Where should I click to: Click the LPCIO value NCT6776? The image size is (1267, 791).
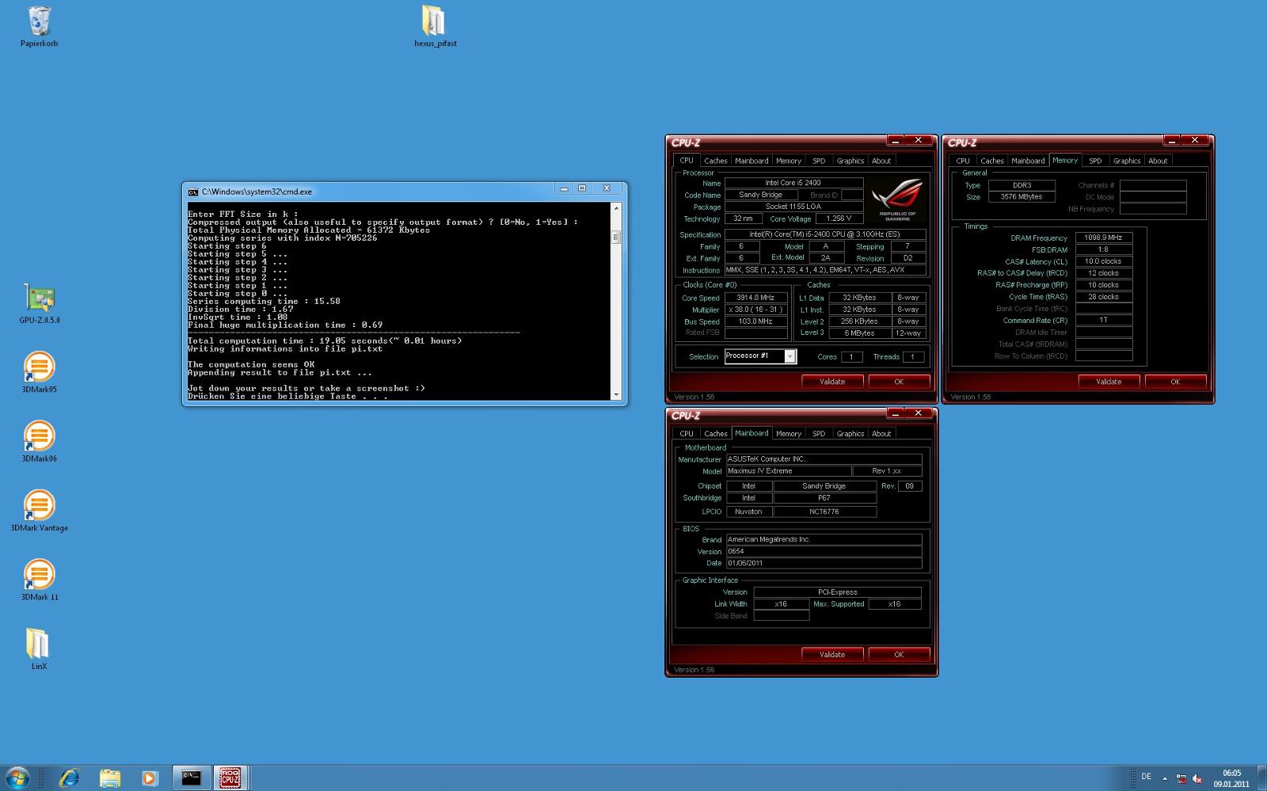tap(824, 511)
